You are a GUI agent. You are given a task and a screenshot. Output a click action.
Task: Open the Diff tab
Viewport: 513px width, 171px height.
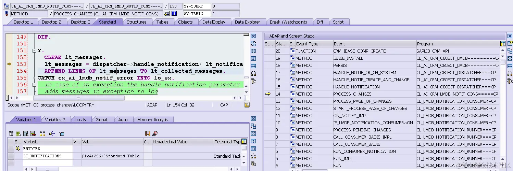[x=320, y=22]
